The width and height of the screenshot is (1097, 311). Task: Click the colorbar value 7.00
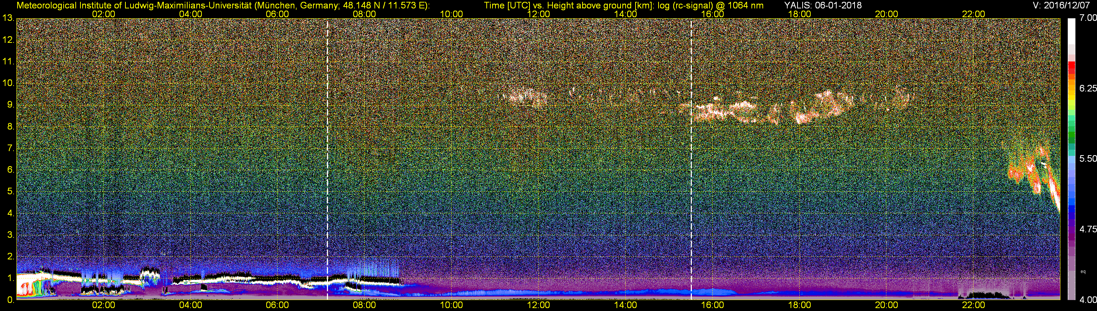pos(1087,18)
